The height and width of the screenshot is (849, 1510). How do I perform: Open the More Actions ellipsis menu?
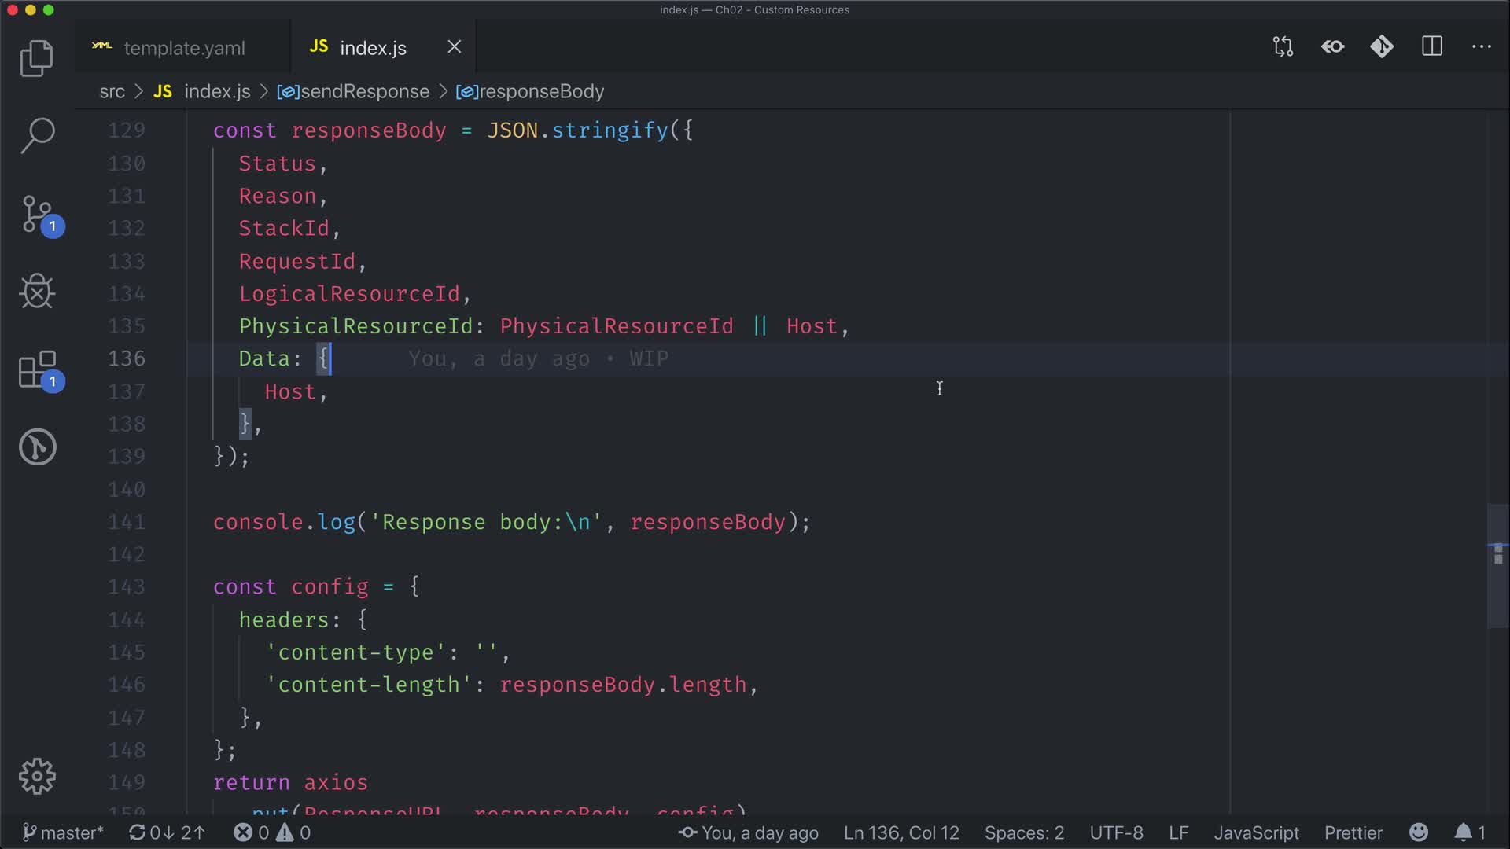point(1482,47)
